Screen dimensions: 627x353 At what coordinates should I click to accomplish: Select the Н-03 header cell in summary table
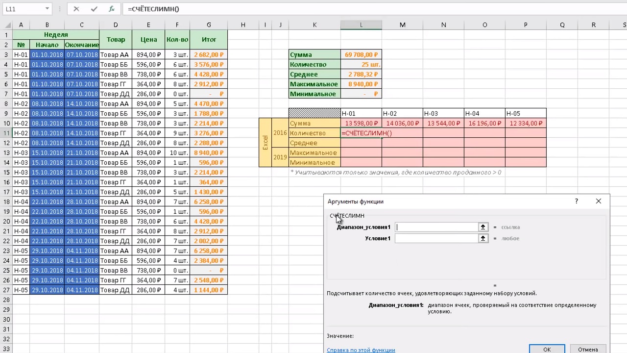pos(443,113)
